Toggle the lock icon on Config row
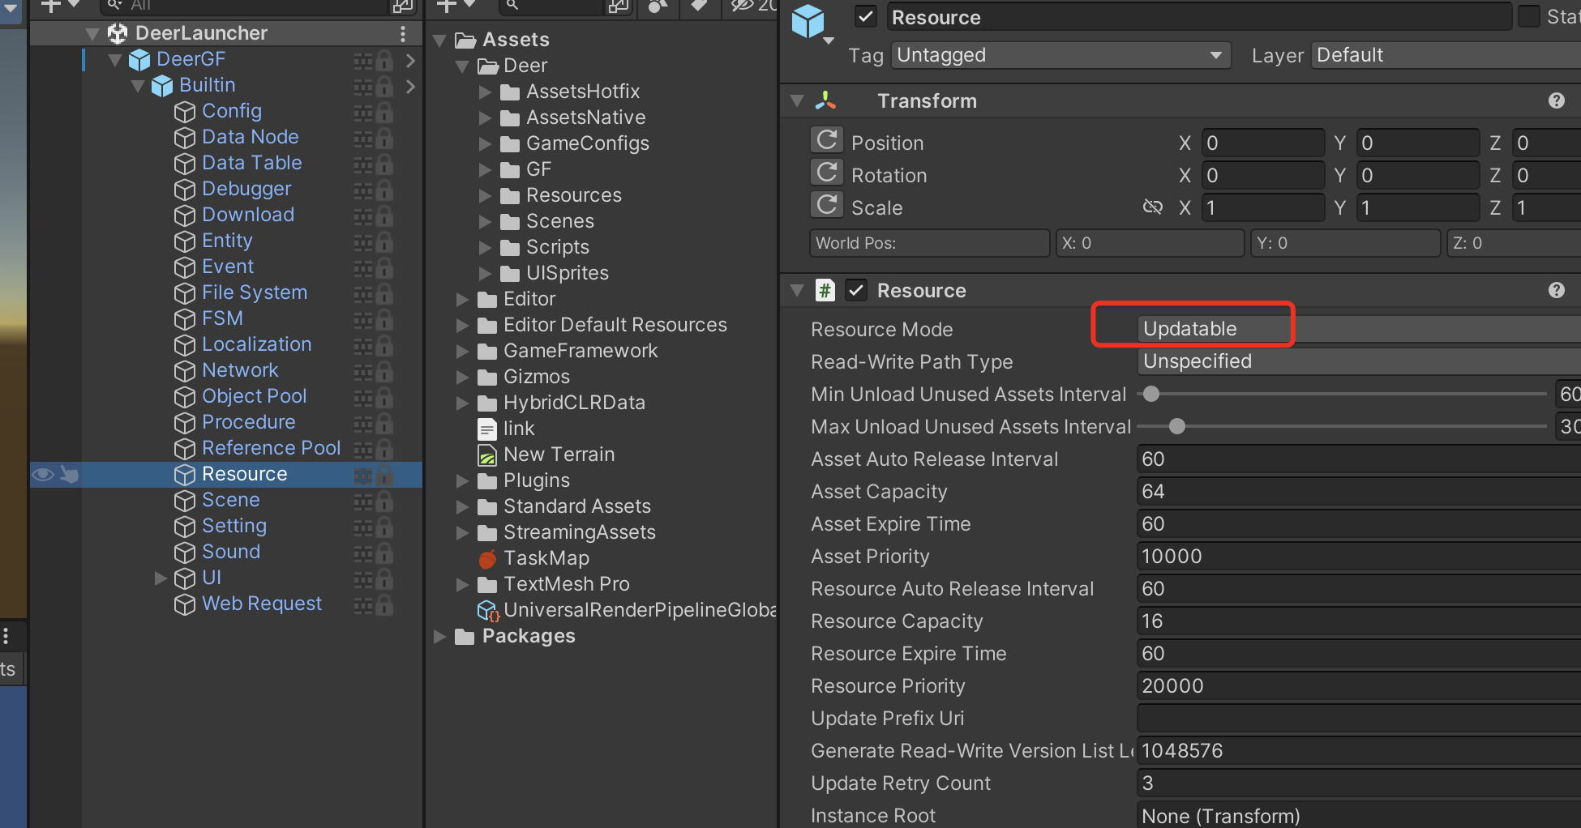The width and height of the screenshot is (1581, 828). point(384,111)
